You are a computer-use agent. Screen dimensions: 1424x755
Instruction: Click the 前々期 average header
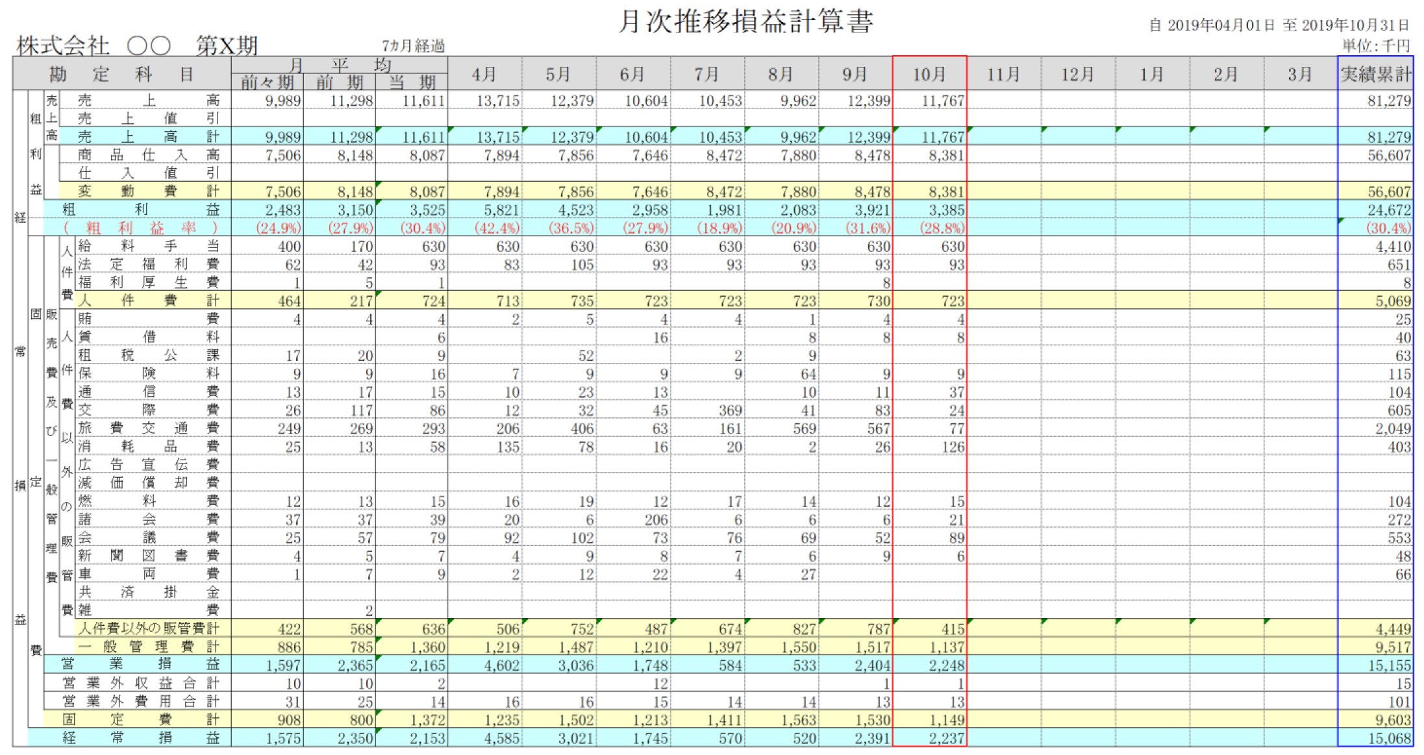click(x=268, y=82)
